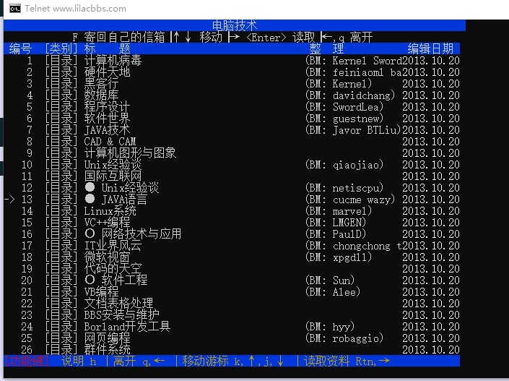Image resolution: width=509 pixels, height=381 pixels.
Task: Select directory entry 3 黑客行
Action: (x=101, y=84)
